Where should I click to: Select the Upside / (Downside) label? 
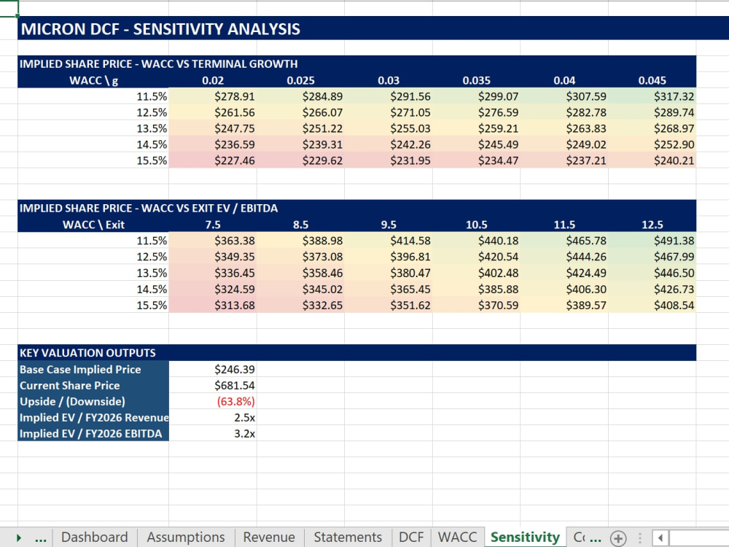click(x=93, y=401)
